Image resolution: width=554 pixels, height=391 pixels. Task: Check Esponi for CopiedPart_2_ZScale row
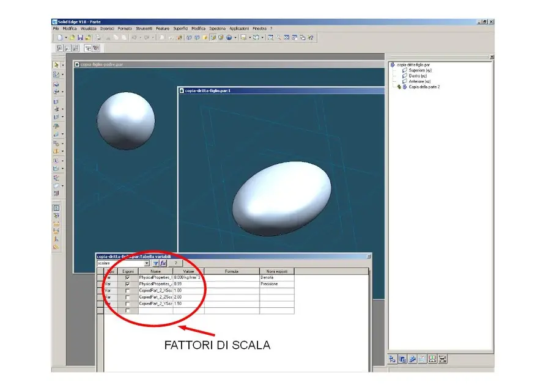(x=128, y=297)
